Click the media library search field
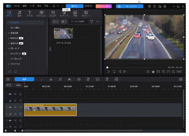189x136 pixels. coord(78,21)
